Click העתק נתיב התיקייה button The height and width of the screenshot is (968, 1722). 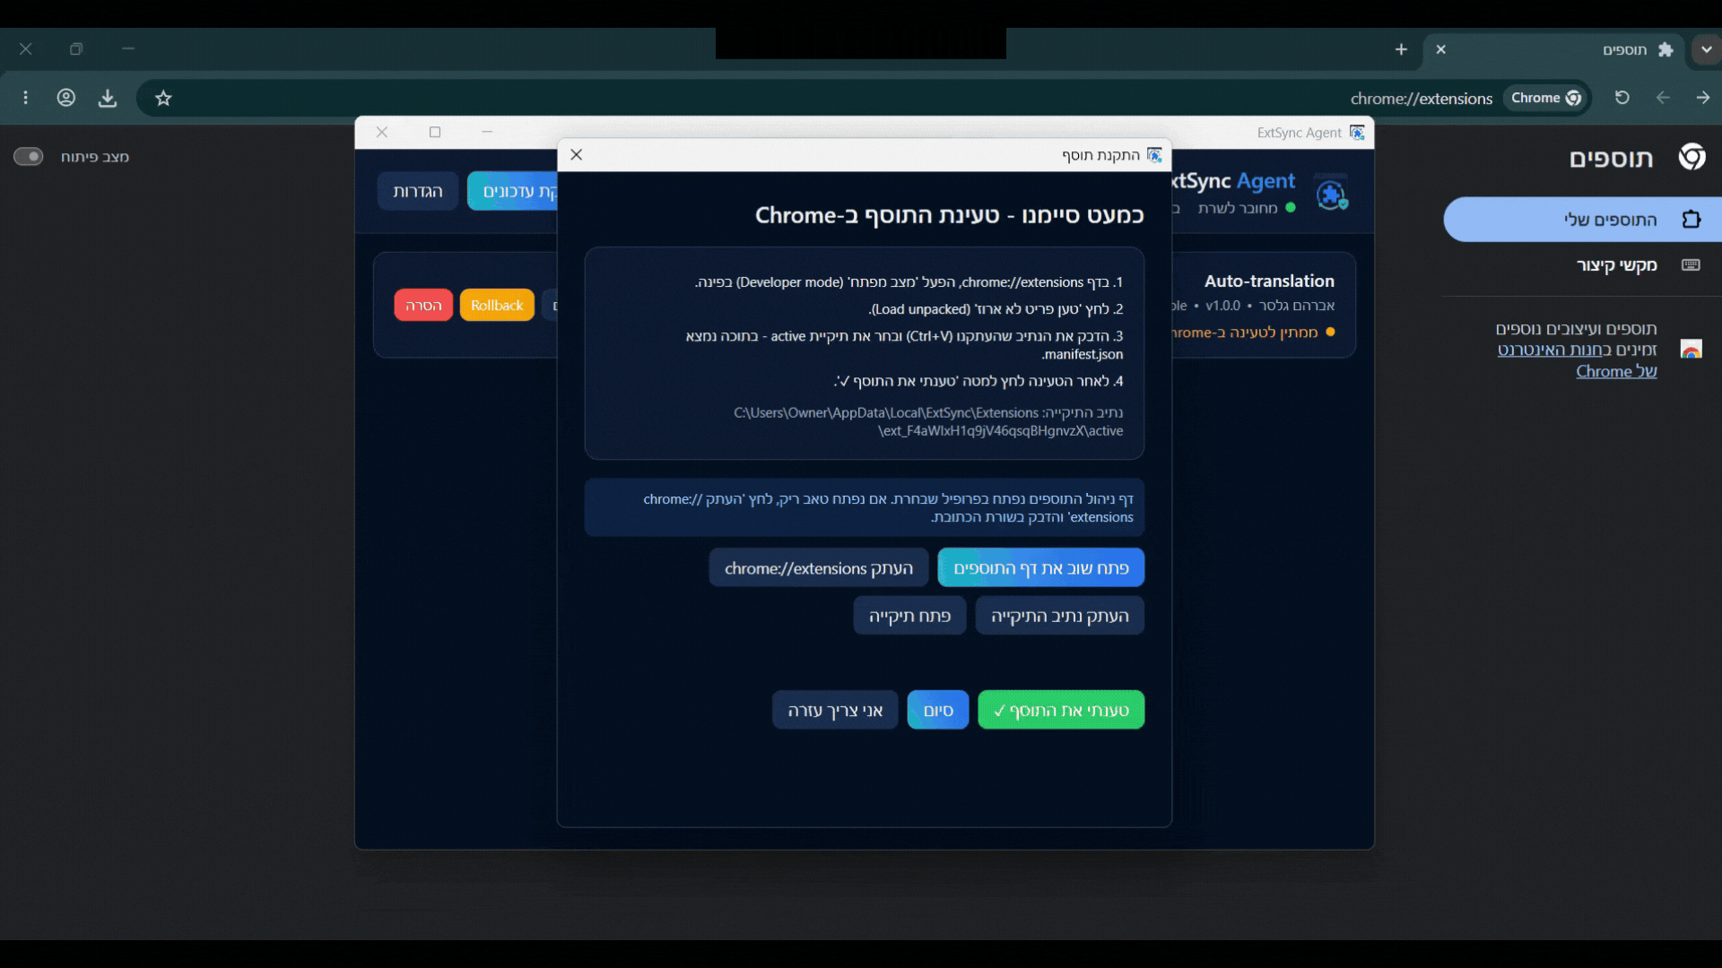tap(1059, 616)
